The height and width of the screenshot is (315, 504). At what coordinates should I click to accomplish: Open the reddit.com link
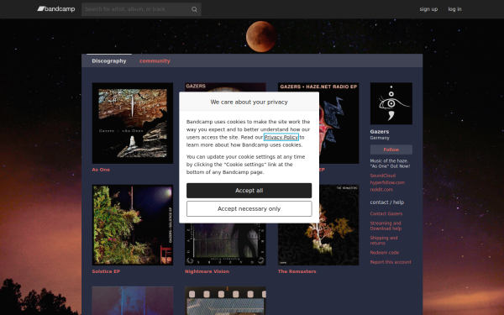pos(381,190)
